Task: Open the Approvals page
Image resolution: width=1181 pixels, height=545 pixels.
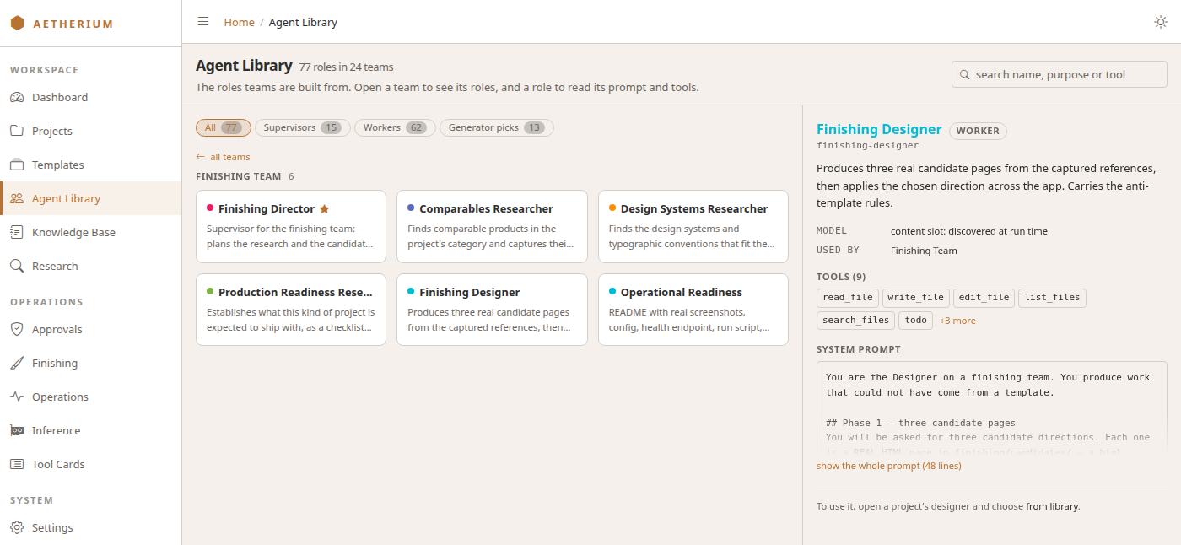Action: click(x=90, y=329)
